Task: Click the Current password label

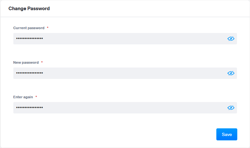Action: (x=29, y=28)
